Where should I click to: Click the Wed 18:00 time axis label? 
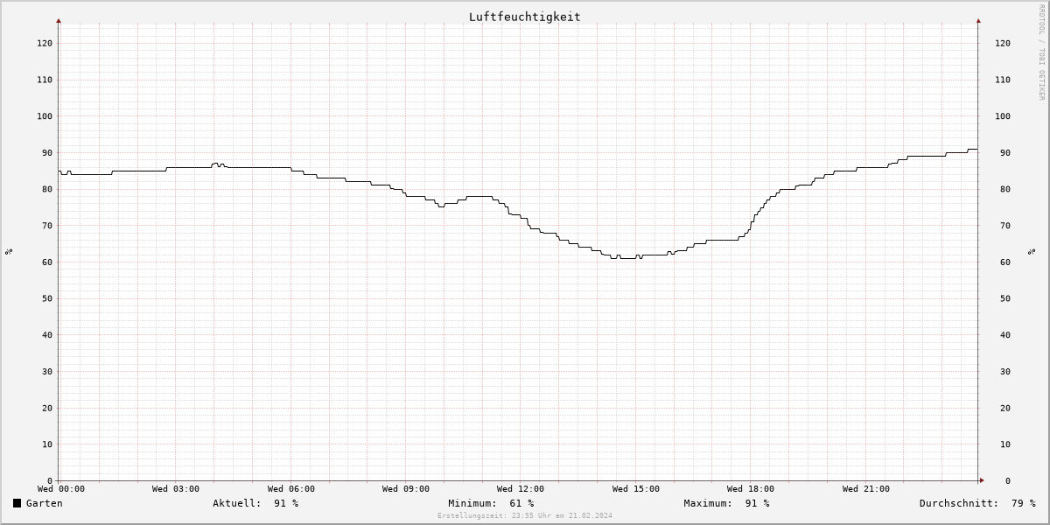[751, 489]
